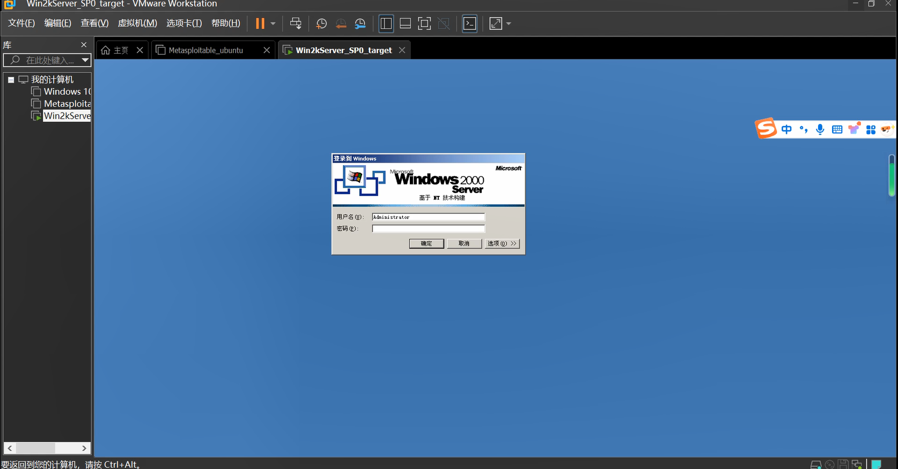The width and height of the screenshot is (898, 469).
Task: Send Ctrl+Alt+Del to the virtual machine
Action: coord(296,24)
